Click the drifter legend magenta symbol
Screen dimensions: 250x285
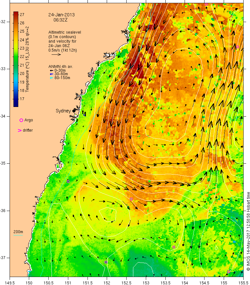[x=20, y=130]
